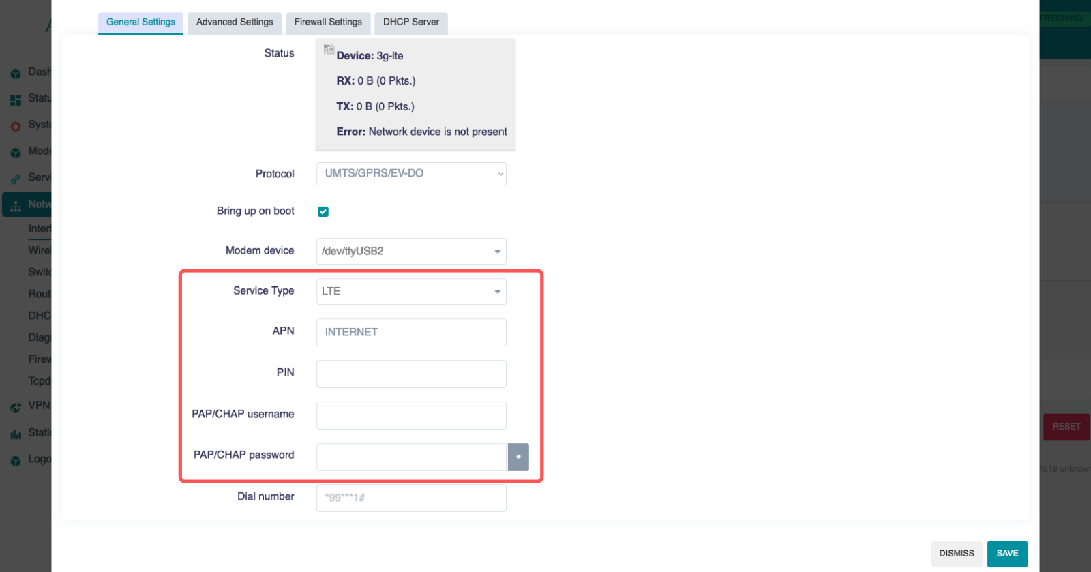Focus the PAP/CHAP username field
This screenshot has width=1091, height=572.
(x=411, y=415)
